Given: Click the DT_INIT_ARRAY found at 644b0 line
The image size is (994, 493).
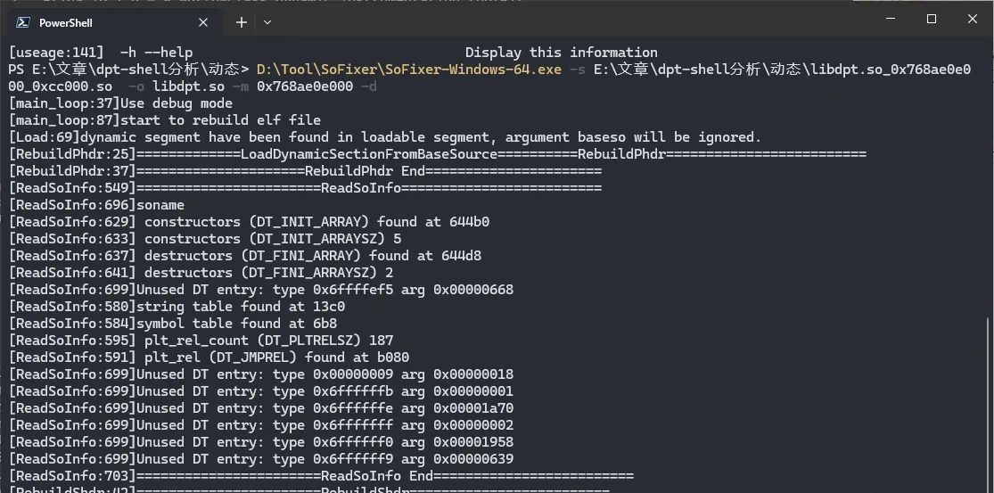Looking at the screenshot, I should point(249,222).
